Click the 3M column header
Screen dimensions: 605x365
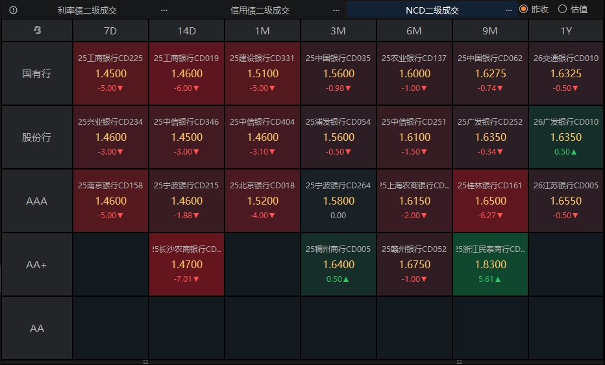[338, 31]
